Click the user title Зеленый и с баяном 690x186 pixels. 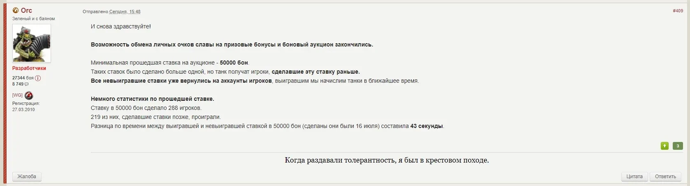pyautogui.click(x=33, y=19)
